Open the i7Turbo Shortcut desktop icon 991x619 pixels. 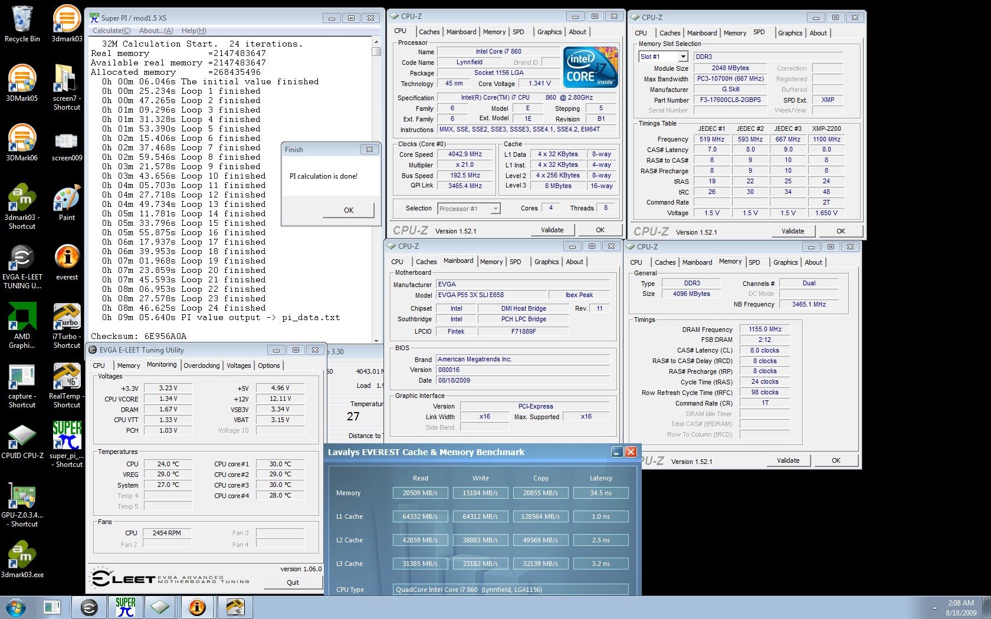pyautogui.click(x=67, y=325)
